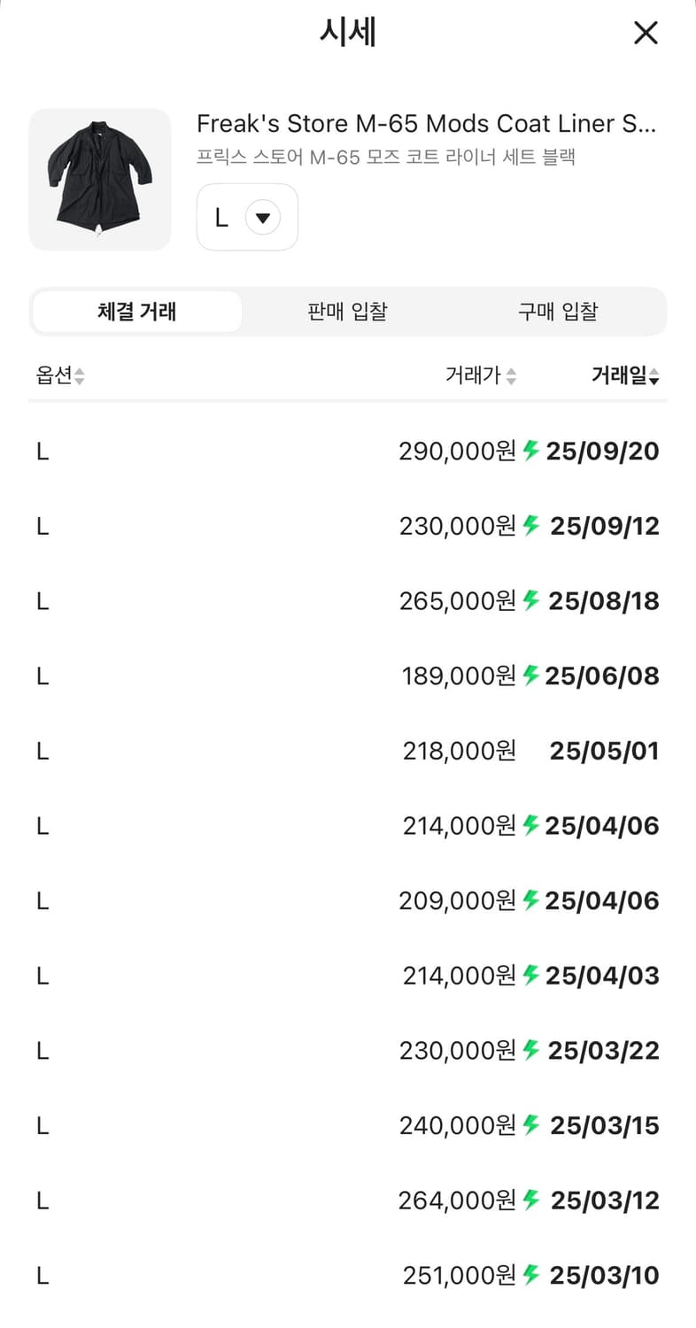The image size is (696, 1328).
Task: Click lightning icon on 251,000원 trade
Action: pyautogui.click(x=531, y=1275)
